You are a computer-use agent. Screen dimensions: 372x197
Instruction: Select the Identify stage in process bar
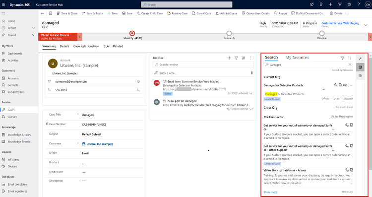click(x=132, y=33)
